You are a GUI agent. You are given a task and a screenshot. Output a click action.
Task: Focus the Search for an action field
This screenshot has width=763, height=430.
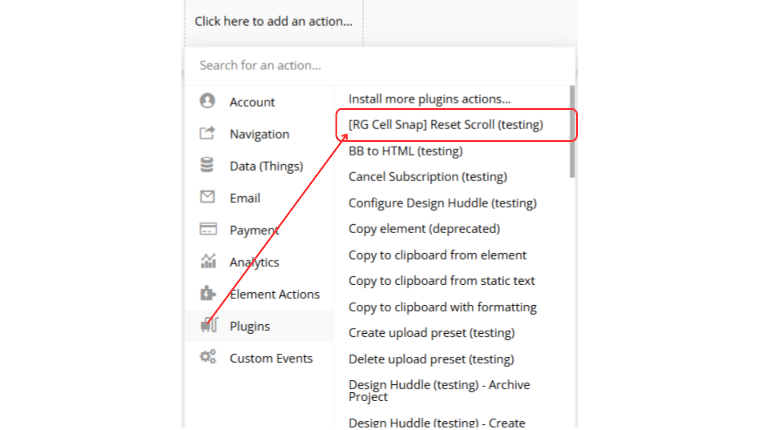[379, 66]
